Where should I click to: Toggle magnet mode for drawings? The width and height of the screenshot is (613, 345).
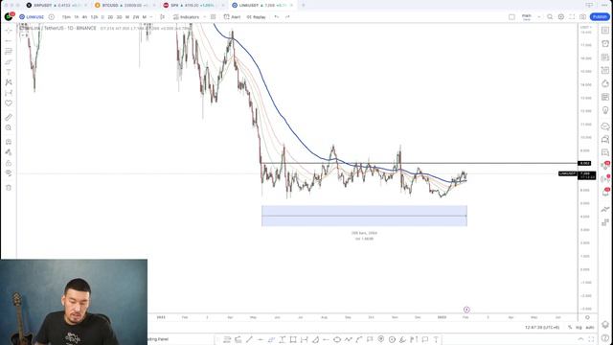[9, 142]
